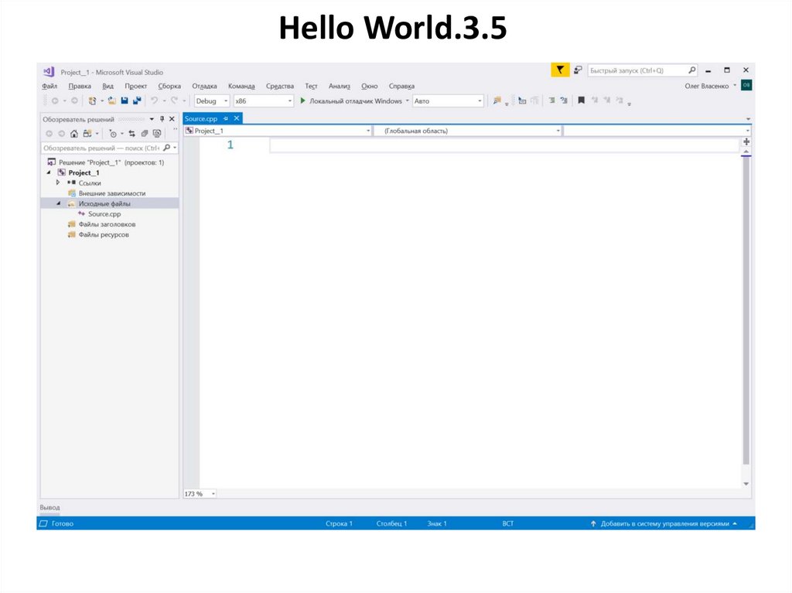Collapse the Исходные файлы folder
The image size is (792, 593).
click(58, 203)
